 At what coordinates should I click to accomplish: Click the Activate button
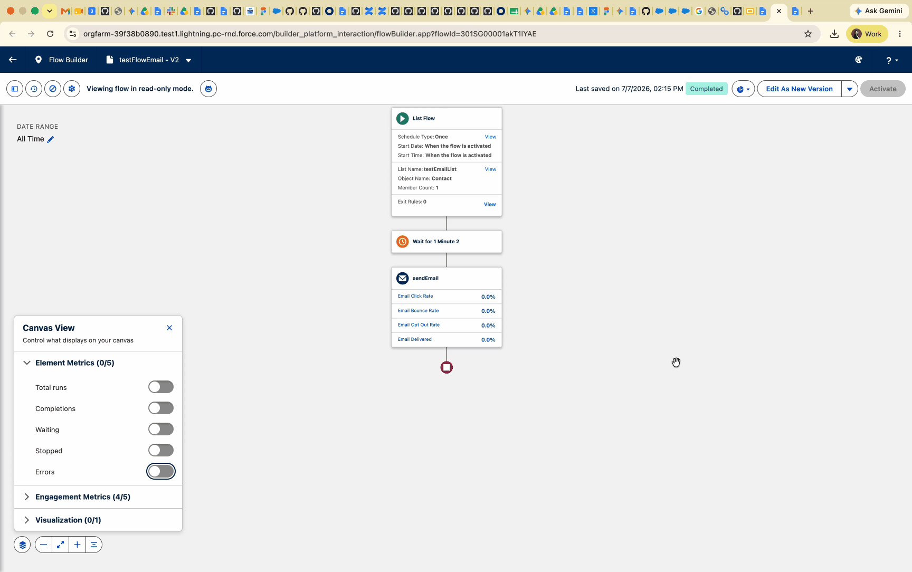(x=883, y=89)
